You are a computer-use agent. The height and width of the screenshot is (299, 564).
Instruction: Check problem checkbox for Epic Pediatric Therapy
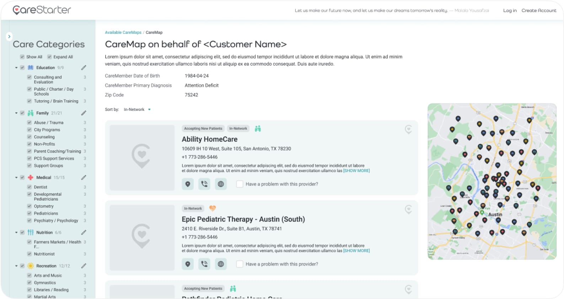pos(240,264)
